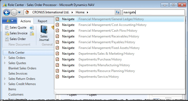The width and height of the screenshot is (188, 101).
Task: Click the search box containing navigate
Action: tap(154, 12)
